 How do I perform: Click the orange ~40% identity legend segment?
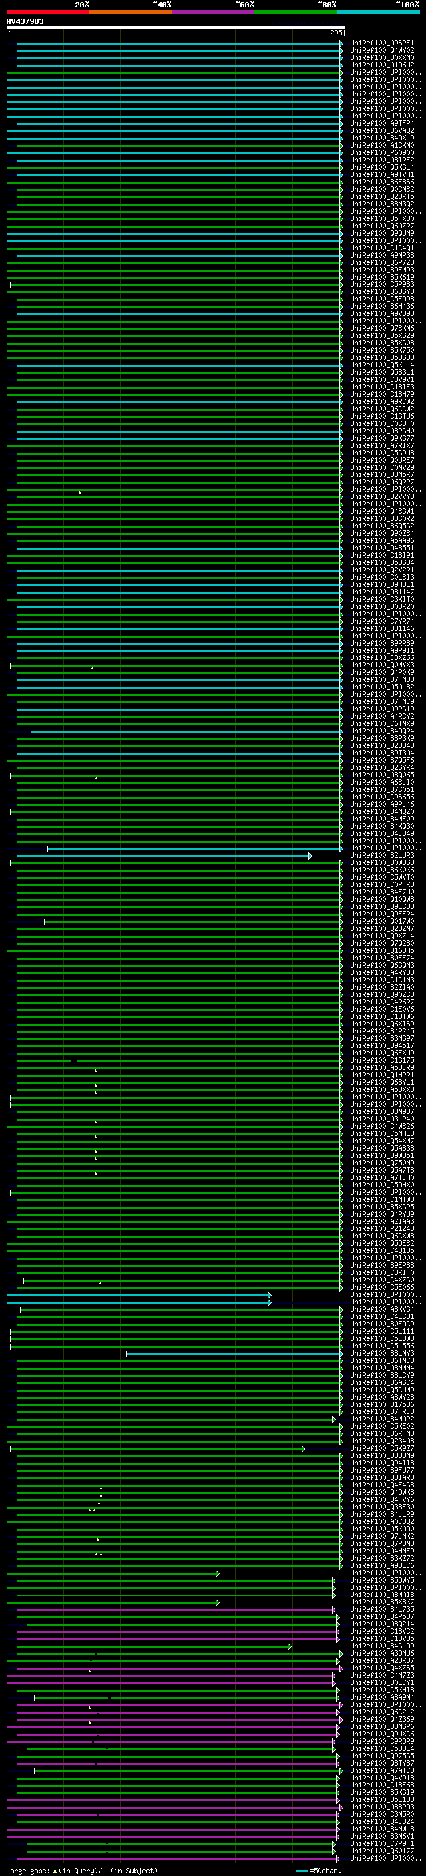click(130, 12)
